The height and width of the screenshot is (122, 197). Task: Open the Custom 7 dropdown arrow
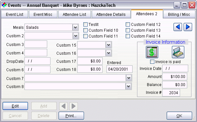(129, 78)
